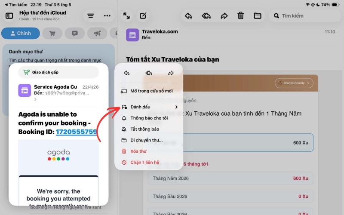Click Service Agoda sender avatar
This screenshot has height=215, width=344.
(x=25, y=90)
